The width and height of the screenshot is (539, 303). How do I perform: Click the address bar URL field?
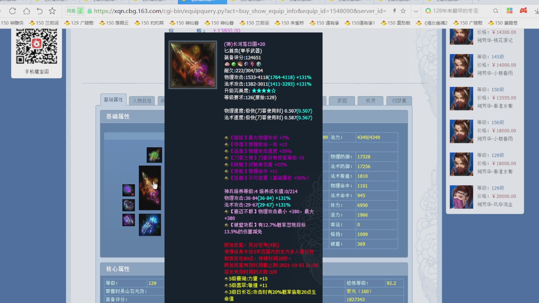(x=240, y=11)
